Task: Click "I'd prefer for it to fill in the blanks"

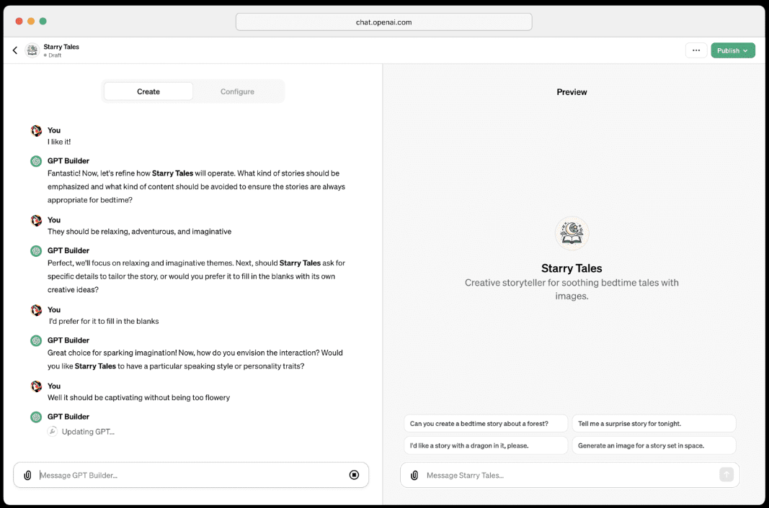Action: (104, 322)
